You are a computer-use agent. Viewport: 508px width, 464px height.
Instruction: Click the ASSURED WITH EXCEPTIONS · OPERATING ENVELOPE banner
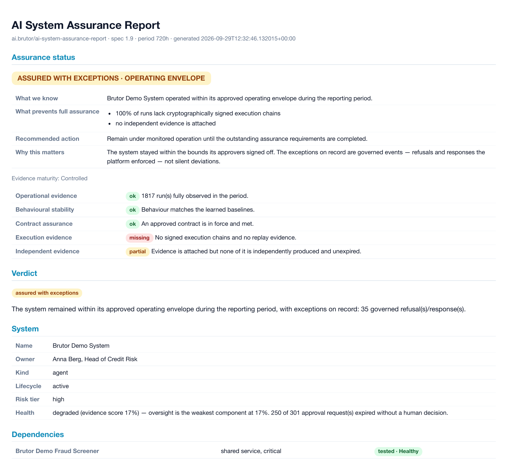[x=111, y=78]
